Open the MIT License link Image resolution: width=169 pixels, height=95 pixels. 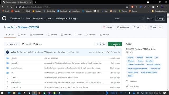[134, 86]
